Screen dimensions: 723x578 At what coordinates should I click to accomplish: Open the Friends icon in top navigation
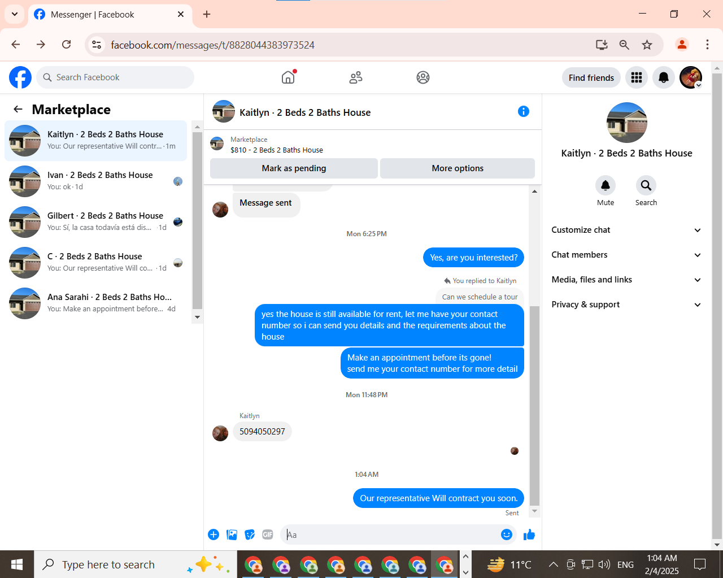click(x=356, y=77)
